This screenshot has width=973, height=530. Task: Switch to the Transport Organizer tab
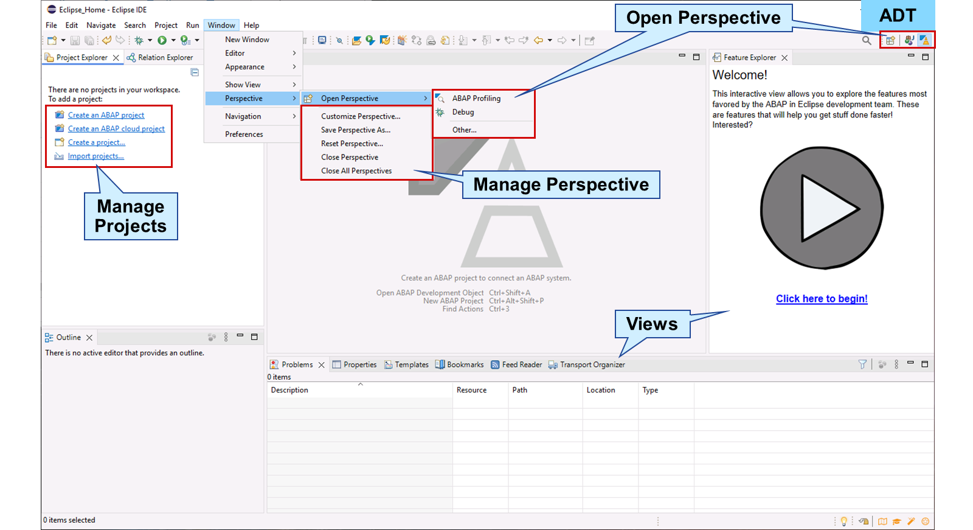(586, 364)
